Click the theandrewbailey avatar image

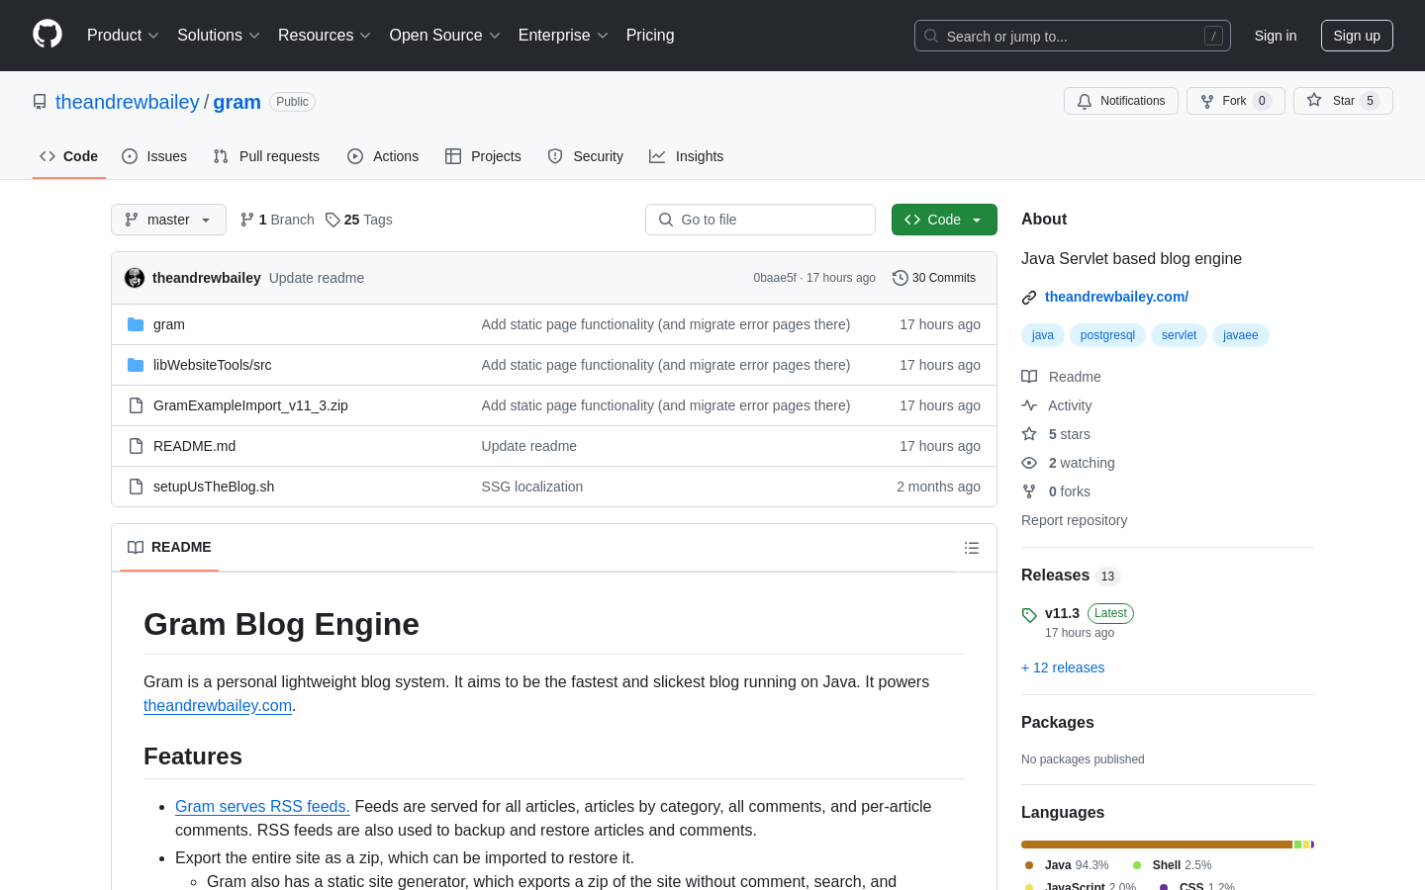coord(135,278)
